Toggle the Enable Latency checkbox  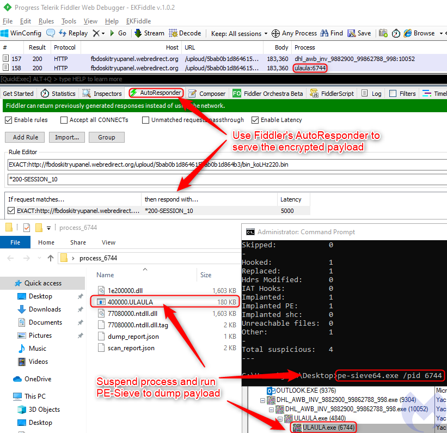255,120
